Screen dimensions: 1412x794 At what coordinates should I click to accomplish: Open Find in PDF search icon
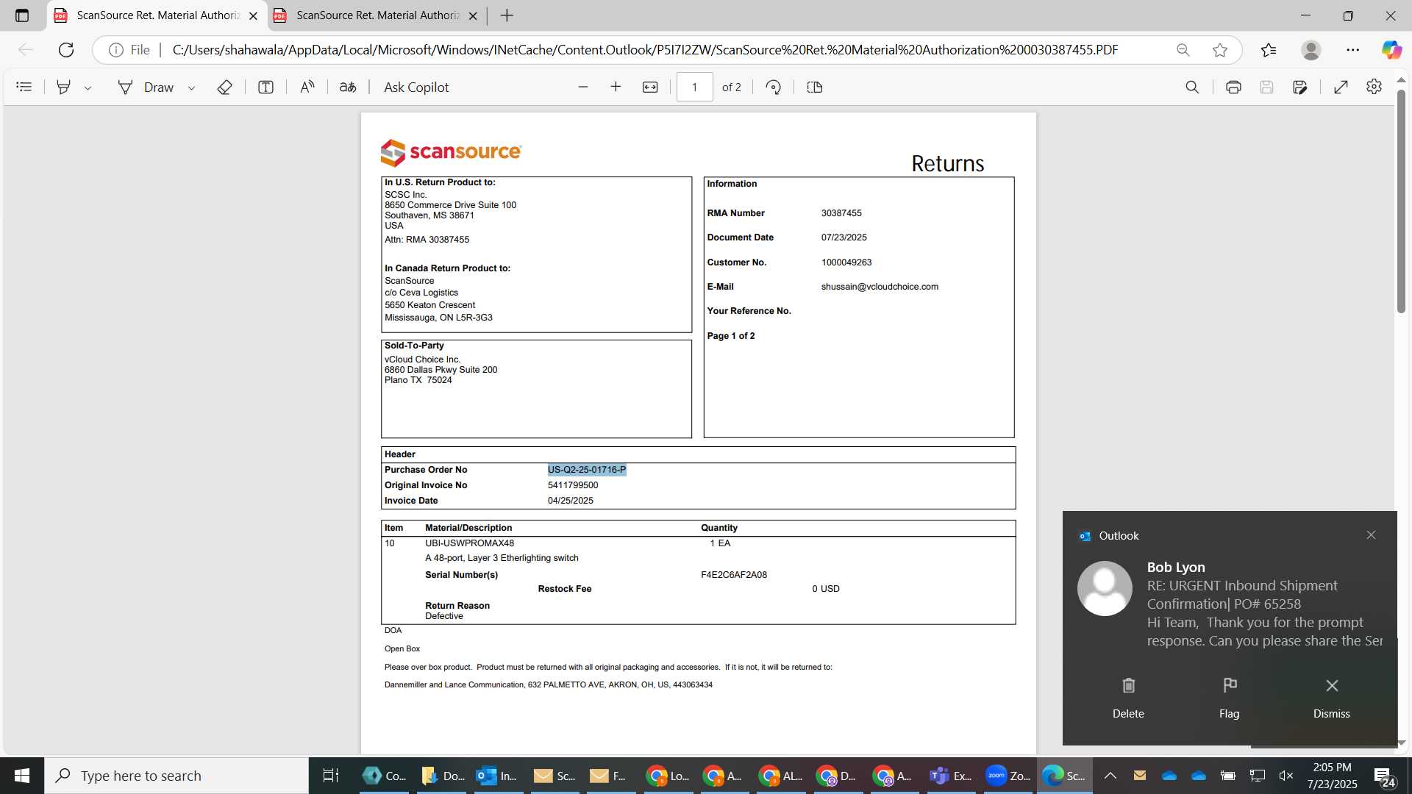1192,87
